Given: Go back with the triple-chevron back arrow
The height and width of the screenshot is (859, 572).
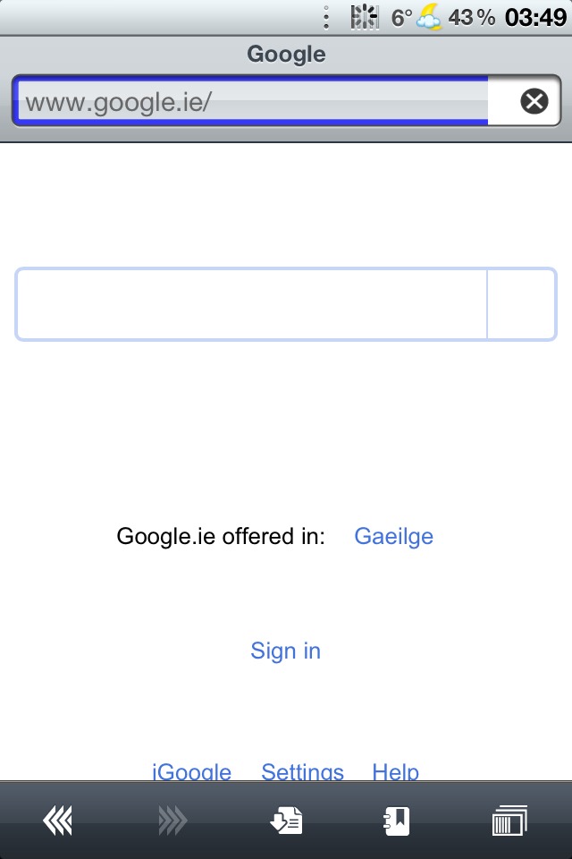Looking at the screenshot, I should 58,821.
